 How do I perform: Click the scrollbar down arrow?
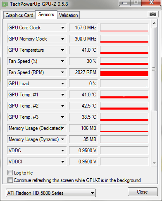154,163
